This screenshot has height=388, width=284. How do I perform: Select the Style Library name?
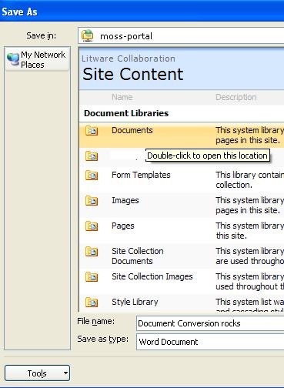coord(135,302)
